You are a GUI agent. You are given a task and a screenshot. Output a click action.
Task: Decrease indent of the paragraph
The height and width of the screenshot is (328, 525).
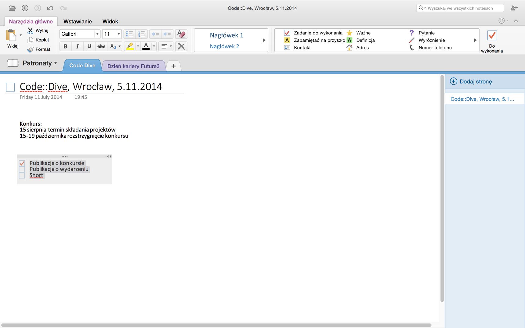tap(155, 34)
